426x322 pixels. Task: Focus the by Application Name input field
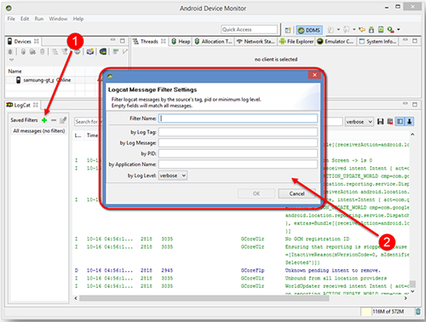[x=238, y=164]
